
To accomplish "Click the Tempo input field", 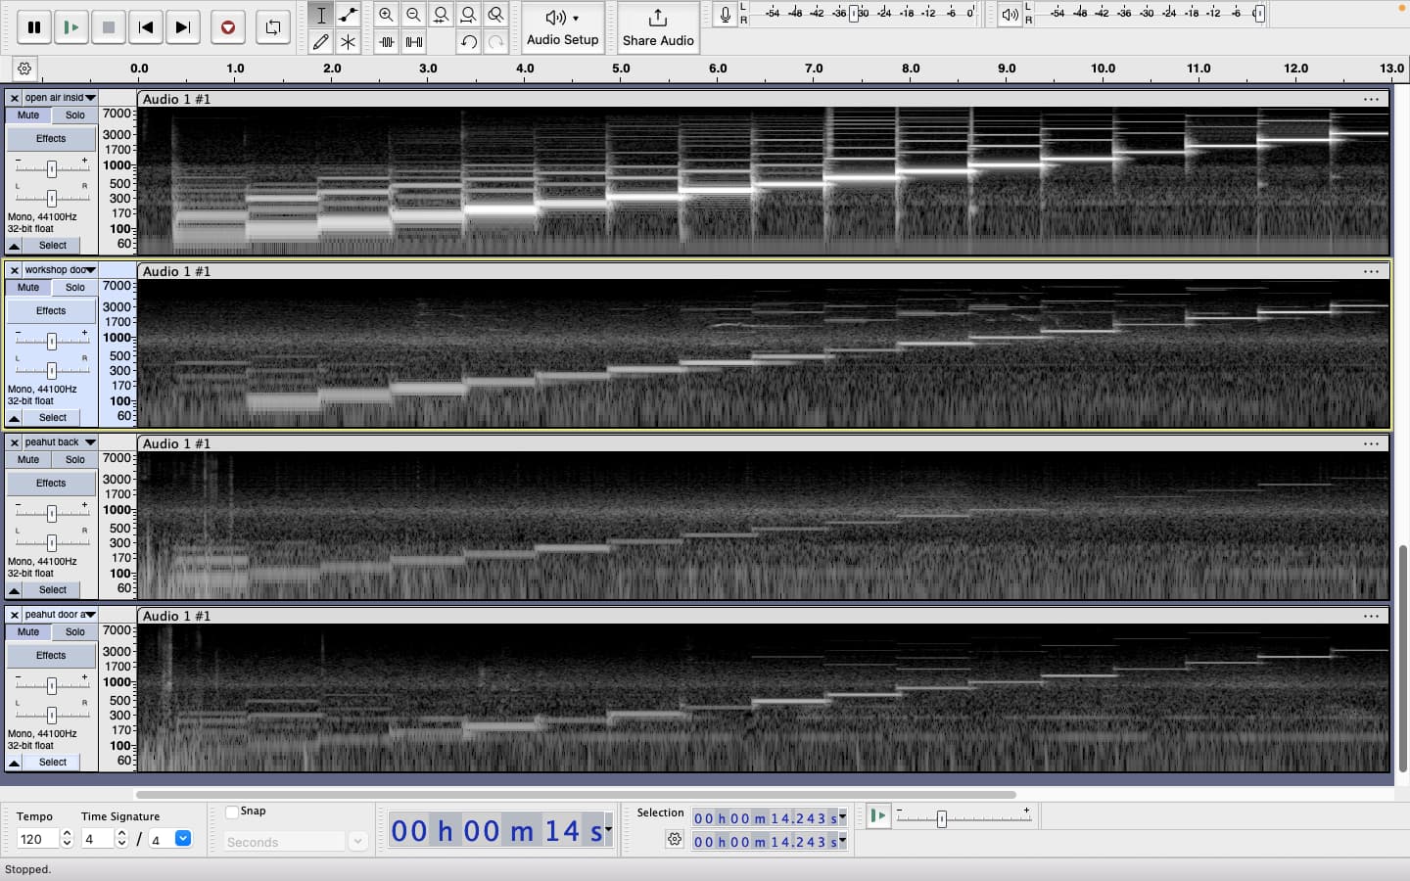I will pyautogui.click(x=37, y=839).
